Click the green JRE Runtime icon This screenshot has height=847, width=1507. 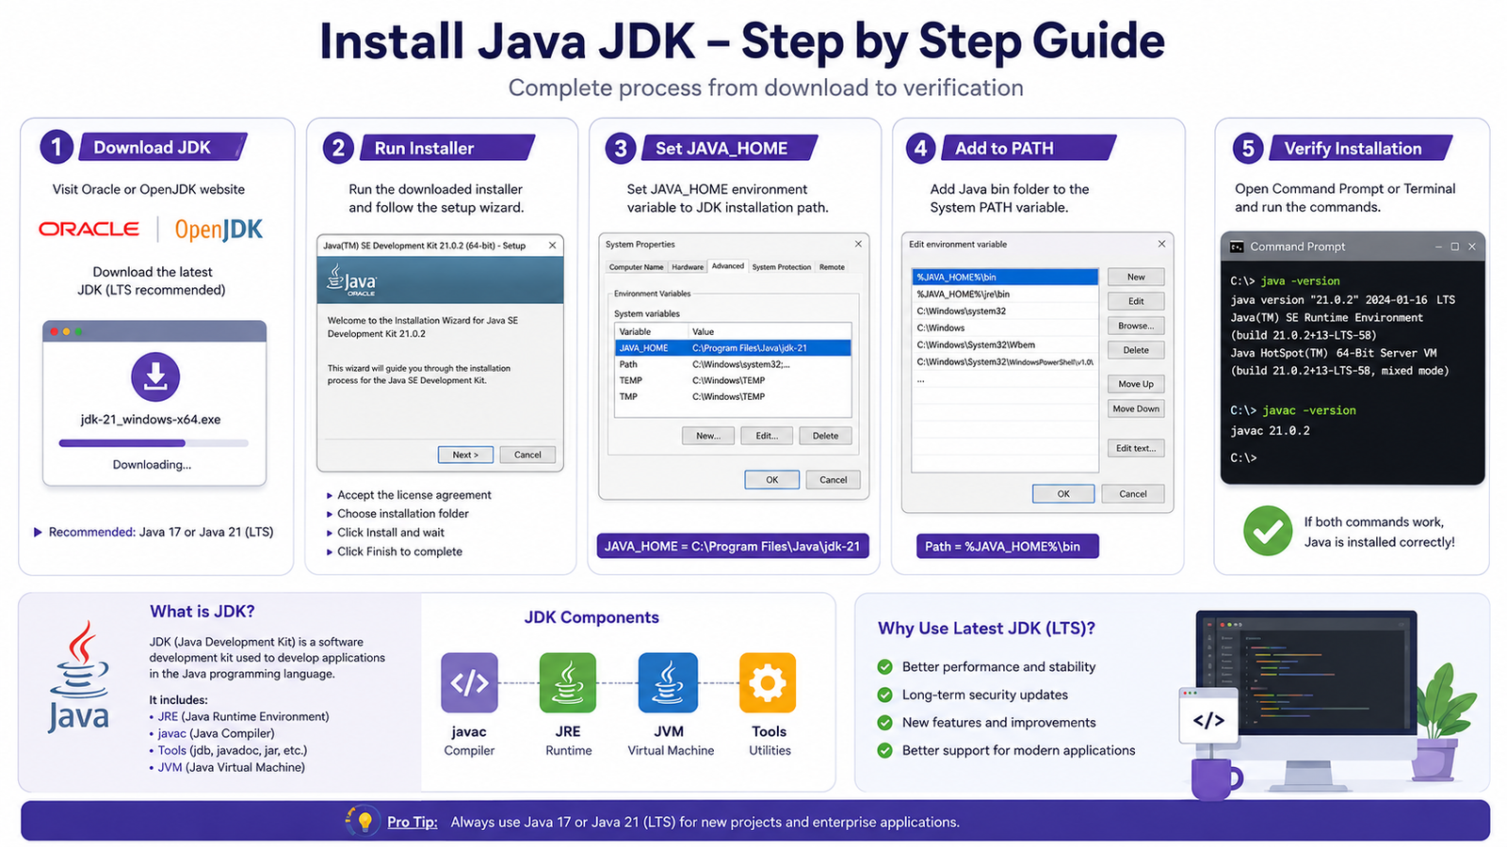[568, 682]
